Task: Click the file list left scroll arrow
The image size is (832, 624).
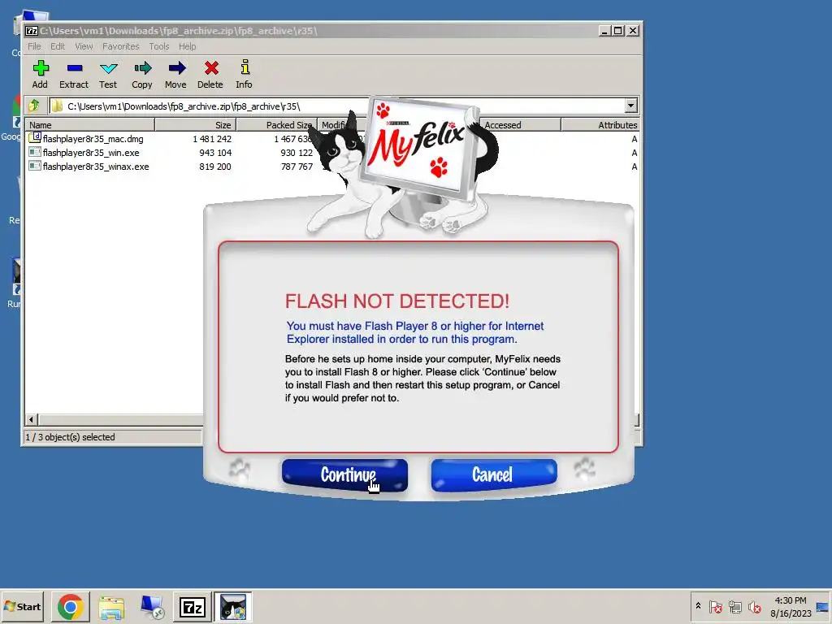Action: click(31, 420)
